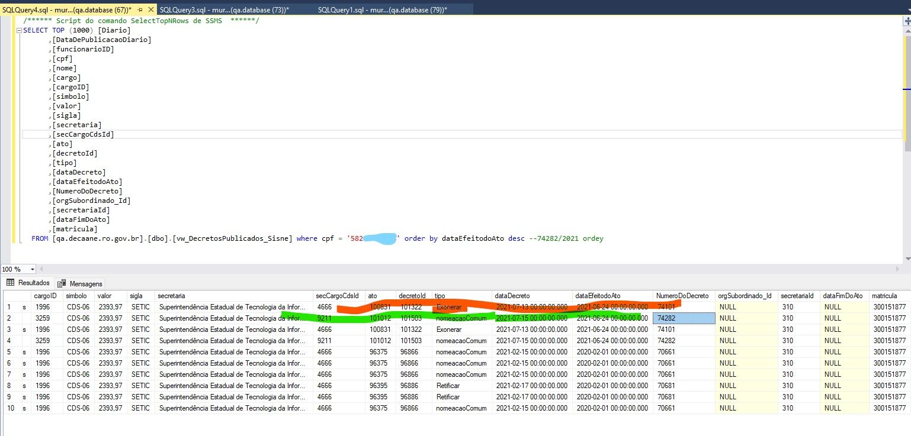Click the [dataEfeitodoAto] line in the query
This screenshot has width=911, height=436.
(87, 182)
